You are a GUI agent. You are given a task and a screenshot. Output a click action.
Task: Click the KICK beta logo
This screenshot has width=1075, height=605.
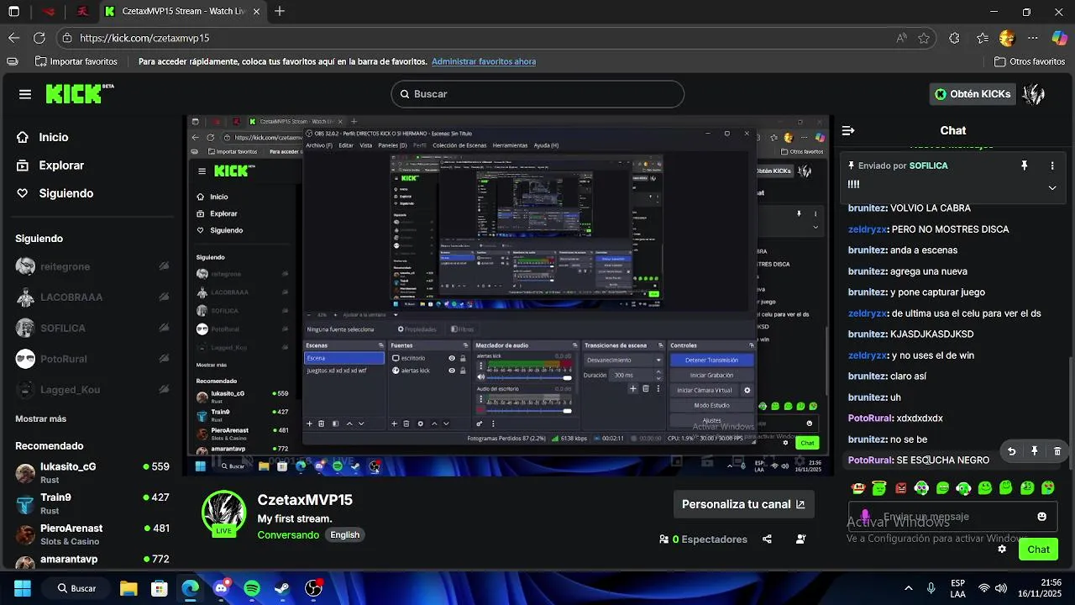point(80,93)
